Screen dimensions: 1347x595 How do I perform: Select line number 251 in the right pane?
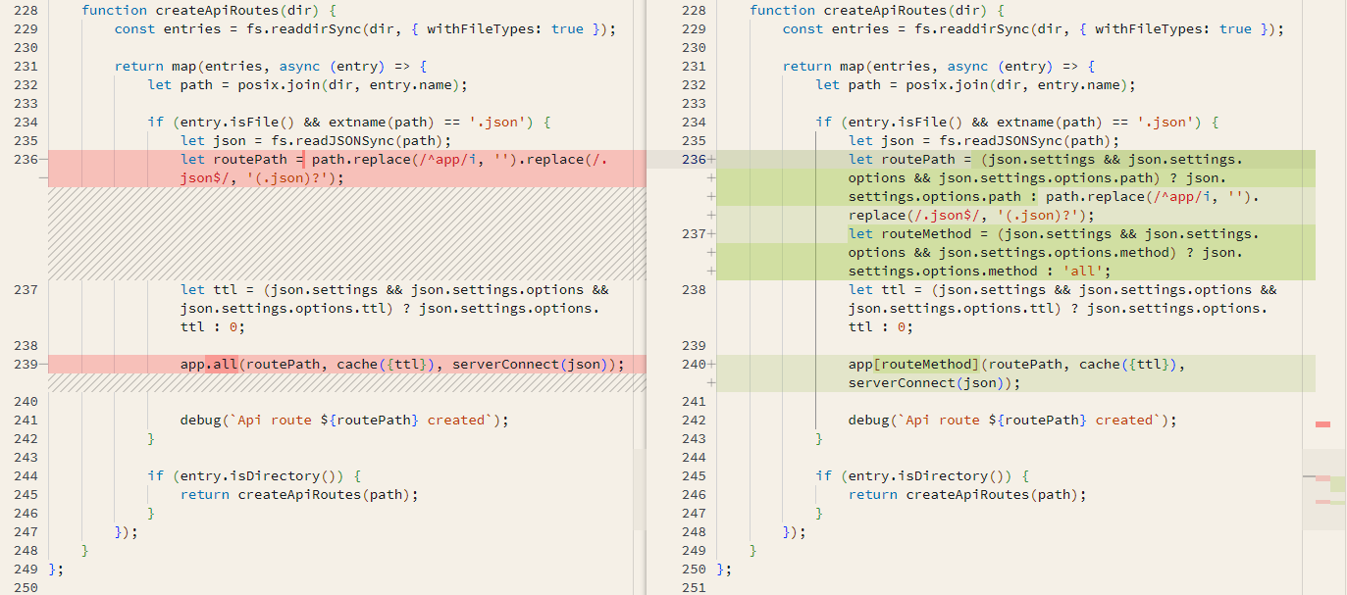(693, 587)
